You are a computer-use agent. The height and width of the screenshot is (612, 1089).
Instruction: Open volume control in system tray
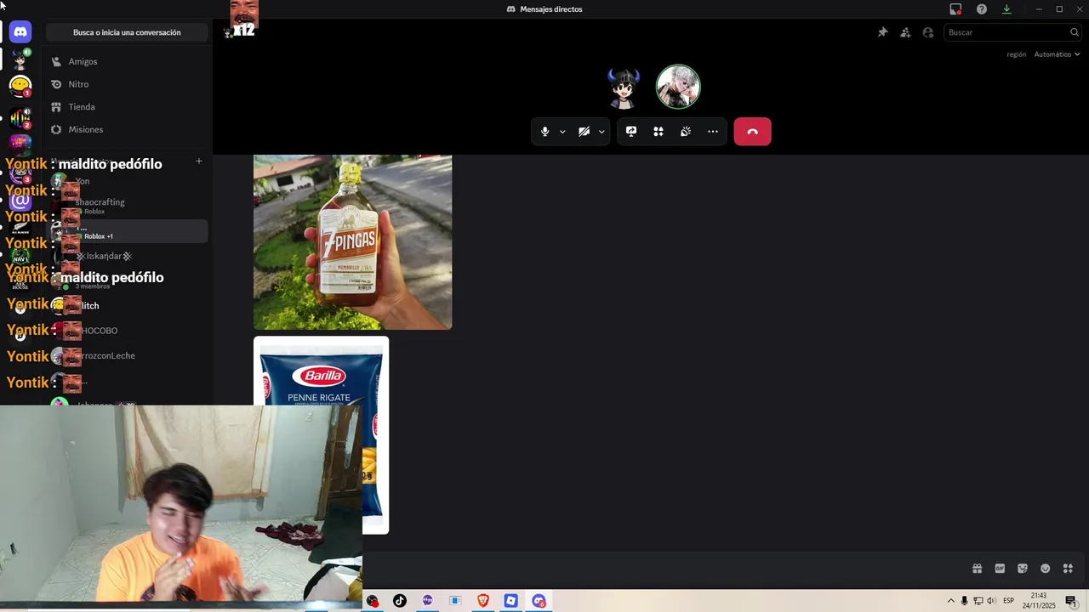pos(991,601)
